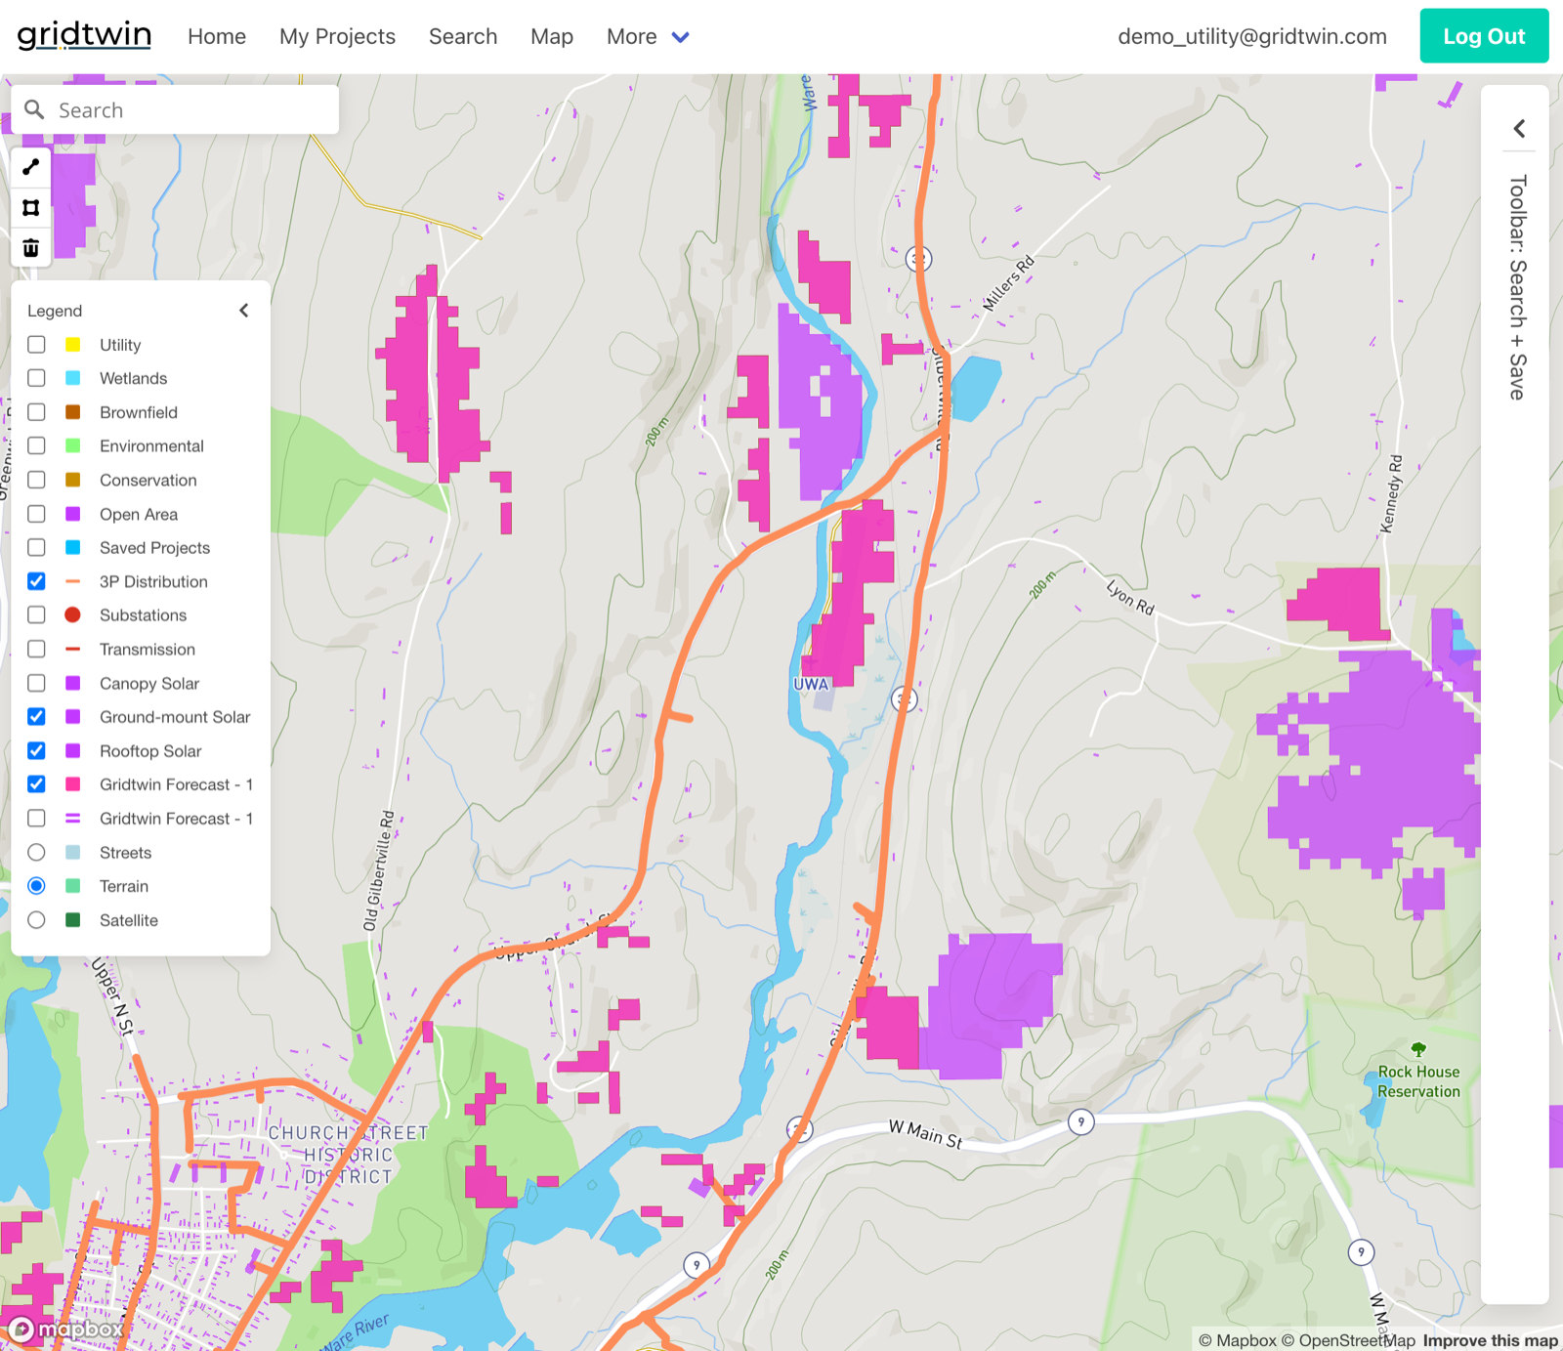The width and height of the screenshot is (1563, 1351).
Task: Click the Old Gilbertville Rd label
Action: (378, 870)
